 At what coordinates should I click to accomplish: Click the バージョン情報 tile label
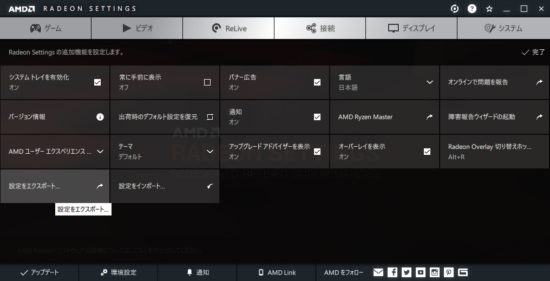[x=27, y=117]
